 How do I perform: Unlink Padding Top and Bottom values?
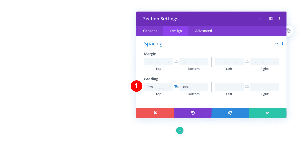point(176,87)
